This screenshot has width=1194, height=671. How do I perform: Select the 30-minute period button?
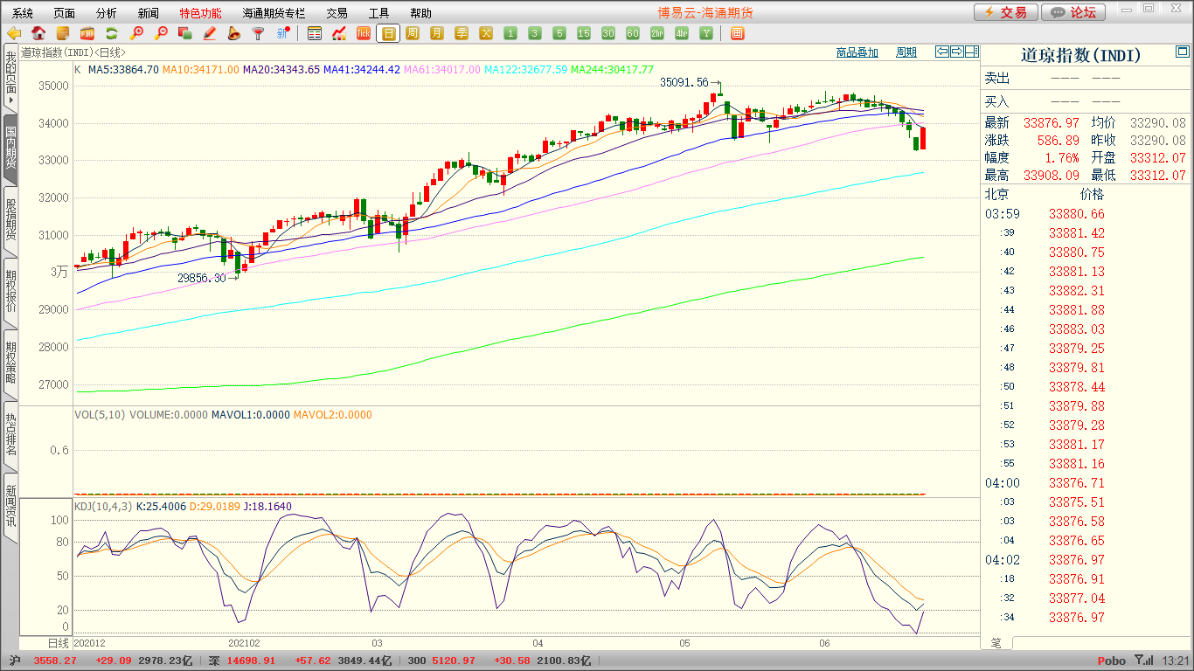pos(608,33)
